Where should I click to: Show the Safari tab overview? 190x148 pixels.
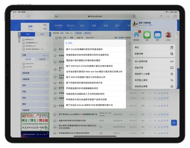pos(175,16)
